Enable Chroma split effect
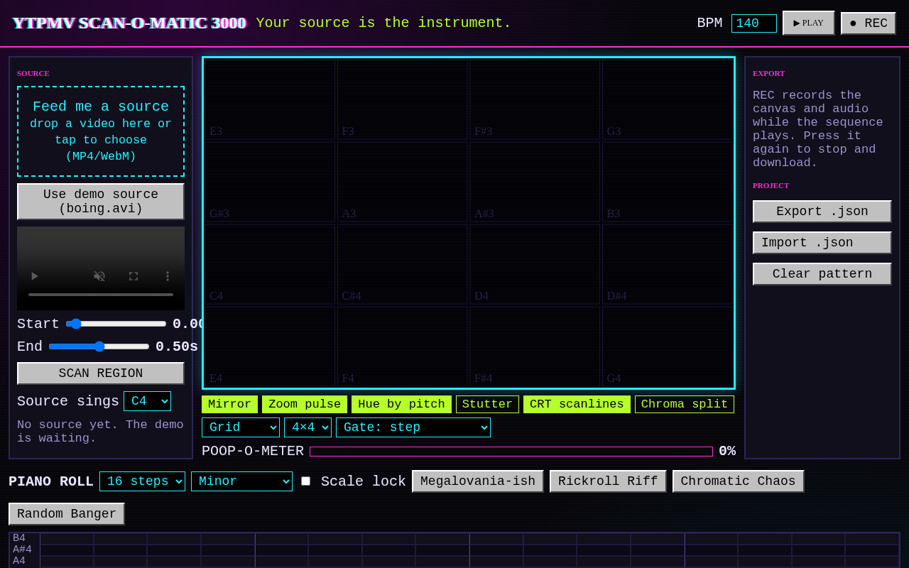This screenshot has width=909, height=568. [x=685, y=405]
